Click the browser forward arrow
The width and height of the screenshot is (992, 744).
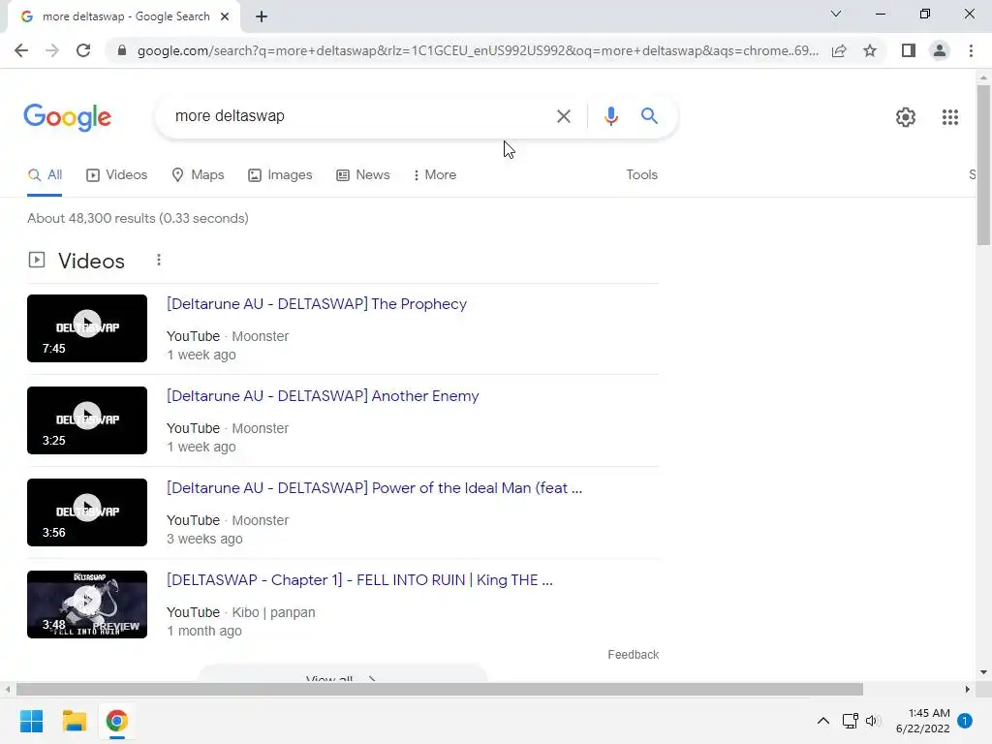click(x=52, y=50)
